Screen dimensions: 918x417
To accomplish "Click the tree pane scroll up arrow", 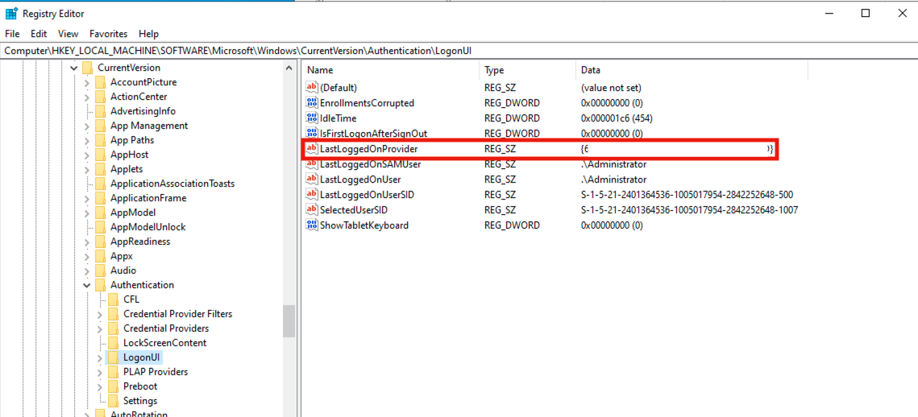I will coord(289,68).
